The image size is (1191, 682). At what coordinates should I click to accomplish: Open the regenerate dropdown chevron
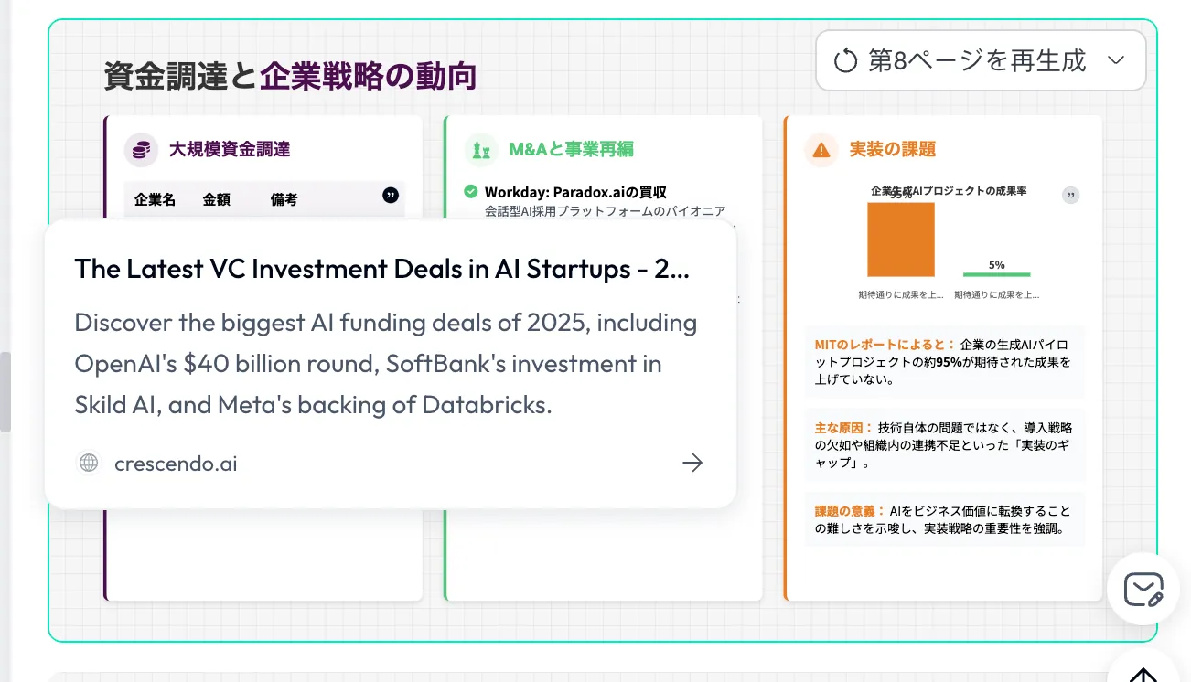(x=1115, y=60)
